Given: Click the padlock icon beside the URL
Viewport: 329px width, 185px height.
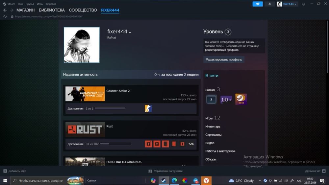Looking at the screenshot, I should coord(12,16).
